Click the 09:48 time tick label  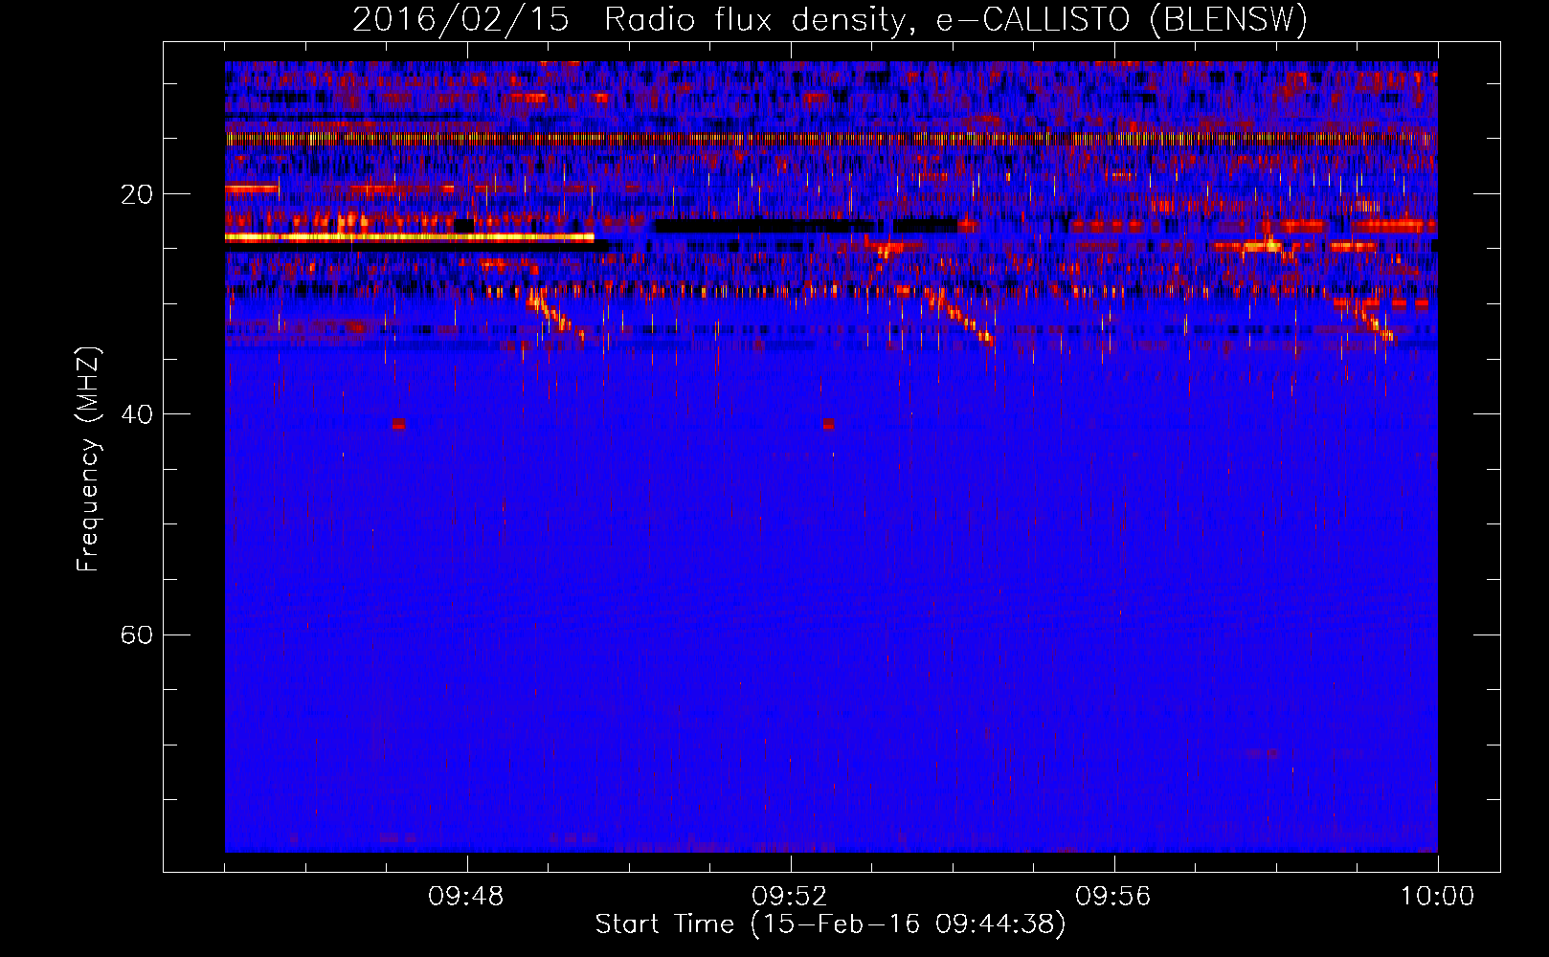point(466,897)
